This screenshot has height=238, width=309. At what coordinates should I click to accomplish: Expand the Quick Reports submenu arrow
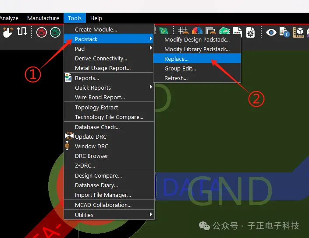tap(151, 87)
